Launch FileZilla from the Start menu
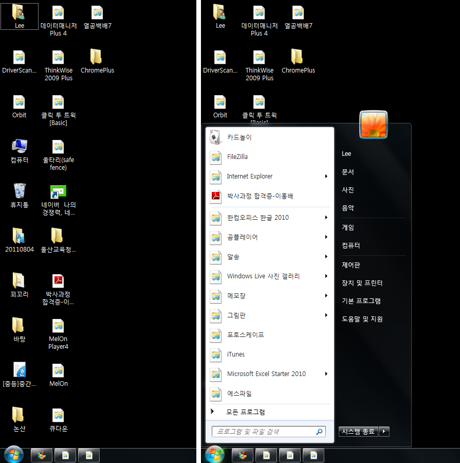The width and height of the screenshot is (460, 463). 269,157
